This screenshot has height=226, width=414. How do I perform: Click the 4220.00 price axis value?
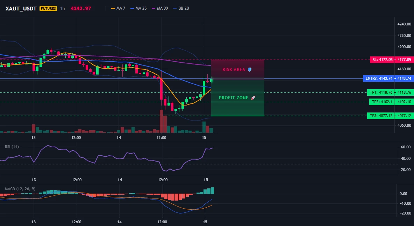[404, 36]
